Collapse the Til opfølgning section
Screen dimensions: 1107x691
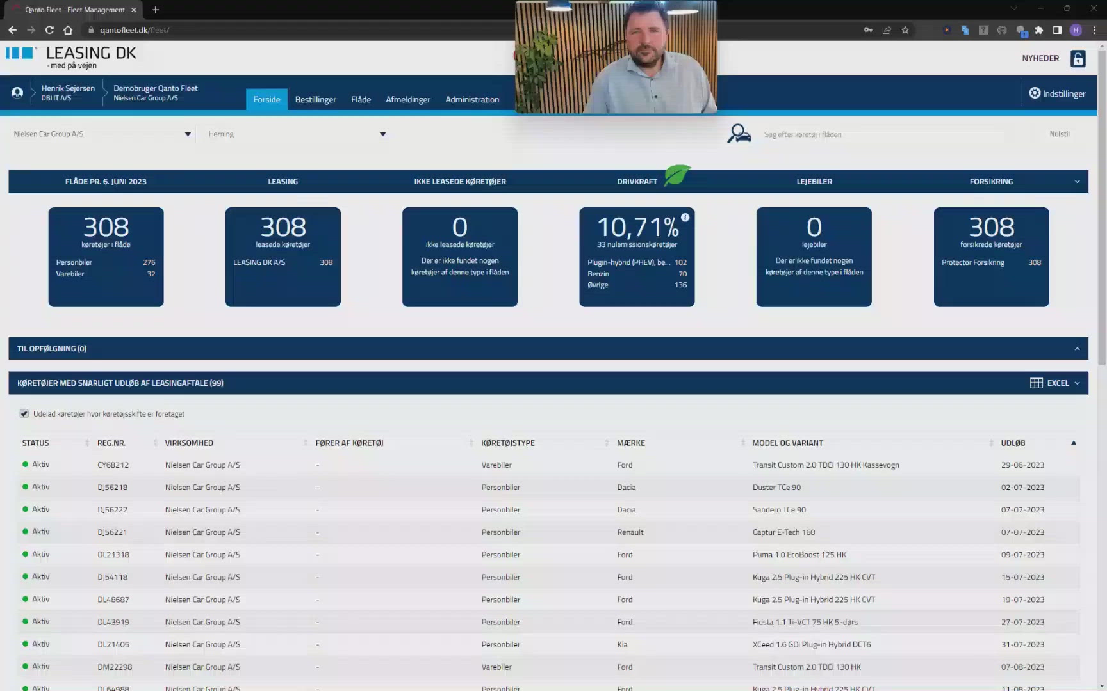tap(1077, 349)
